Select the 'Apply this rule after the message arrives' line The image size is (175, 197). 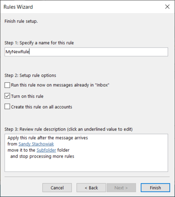point(47,138)
